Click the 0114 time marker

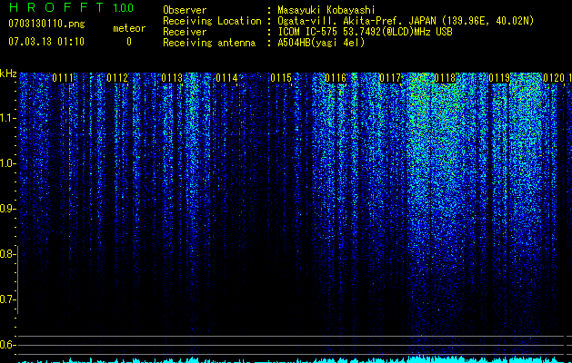[x=226, y=78]
